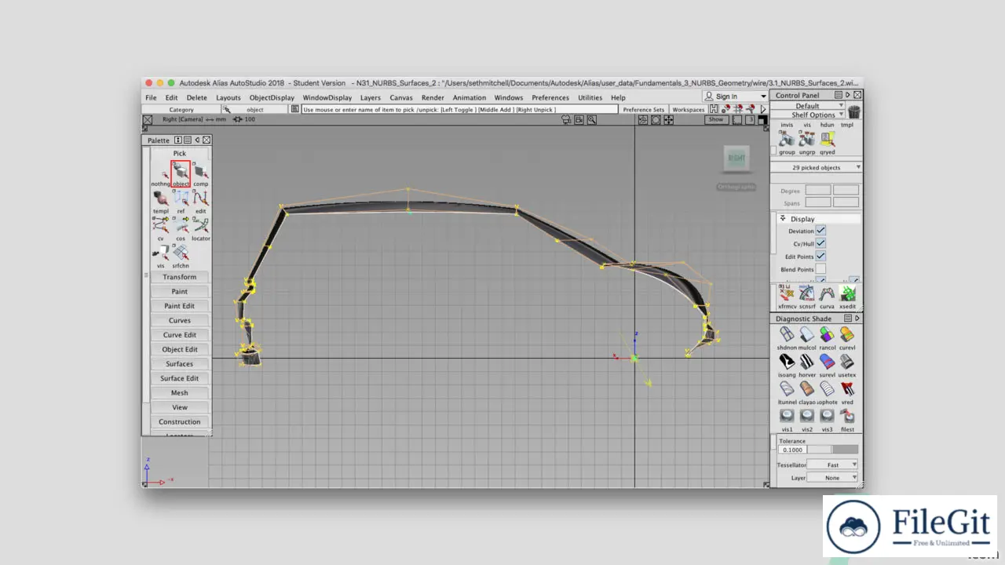
Task: Open the Surfaces palette section
Action: coord(180,364)
